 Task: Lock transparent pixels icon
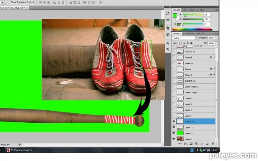(181, 43)
